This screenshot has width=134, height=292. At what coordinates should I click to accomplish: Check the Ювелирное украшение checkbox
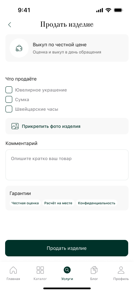(x=9, y=90)
